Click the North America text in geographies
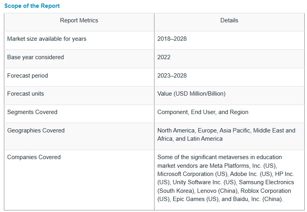This screenshot has height=212, width=307. [176, 130]
